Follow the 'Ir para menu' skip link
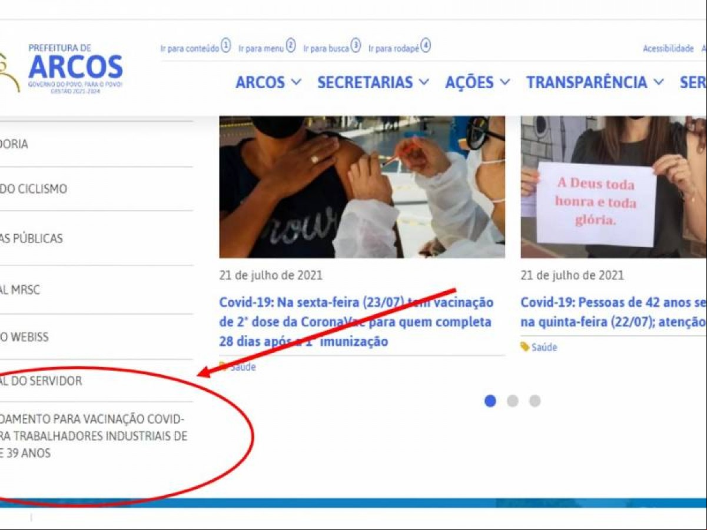 pos(267,47)
